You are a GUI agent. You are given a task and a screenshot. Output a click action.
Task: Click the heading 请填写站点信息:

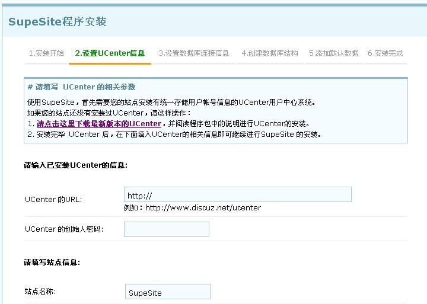point(52,263)
